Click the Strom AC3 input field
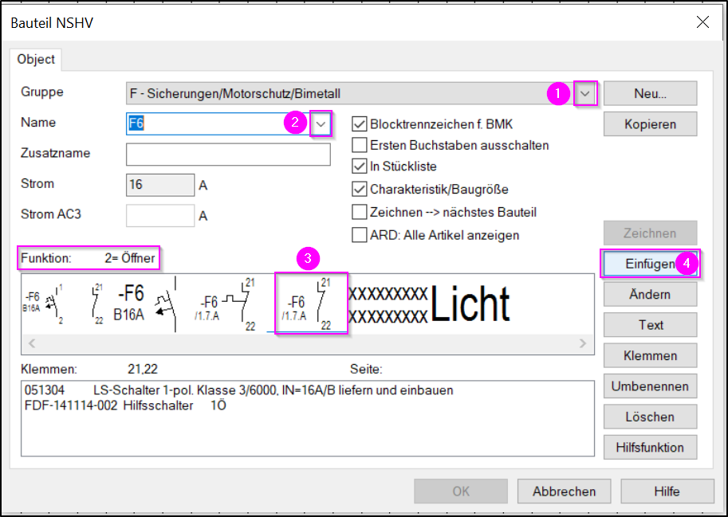 click(x=160, y=216)
